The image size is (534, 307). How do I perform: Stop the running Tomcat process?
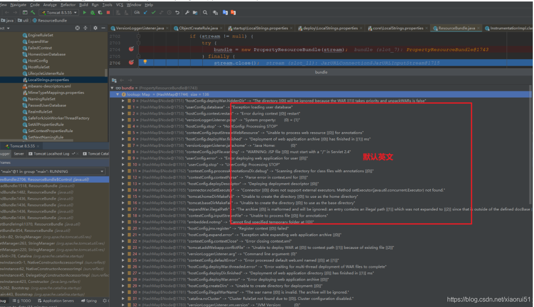pos(108,13)
